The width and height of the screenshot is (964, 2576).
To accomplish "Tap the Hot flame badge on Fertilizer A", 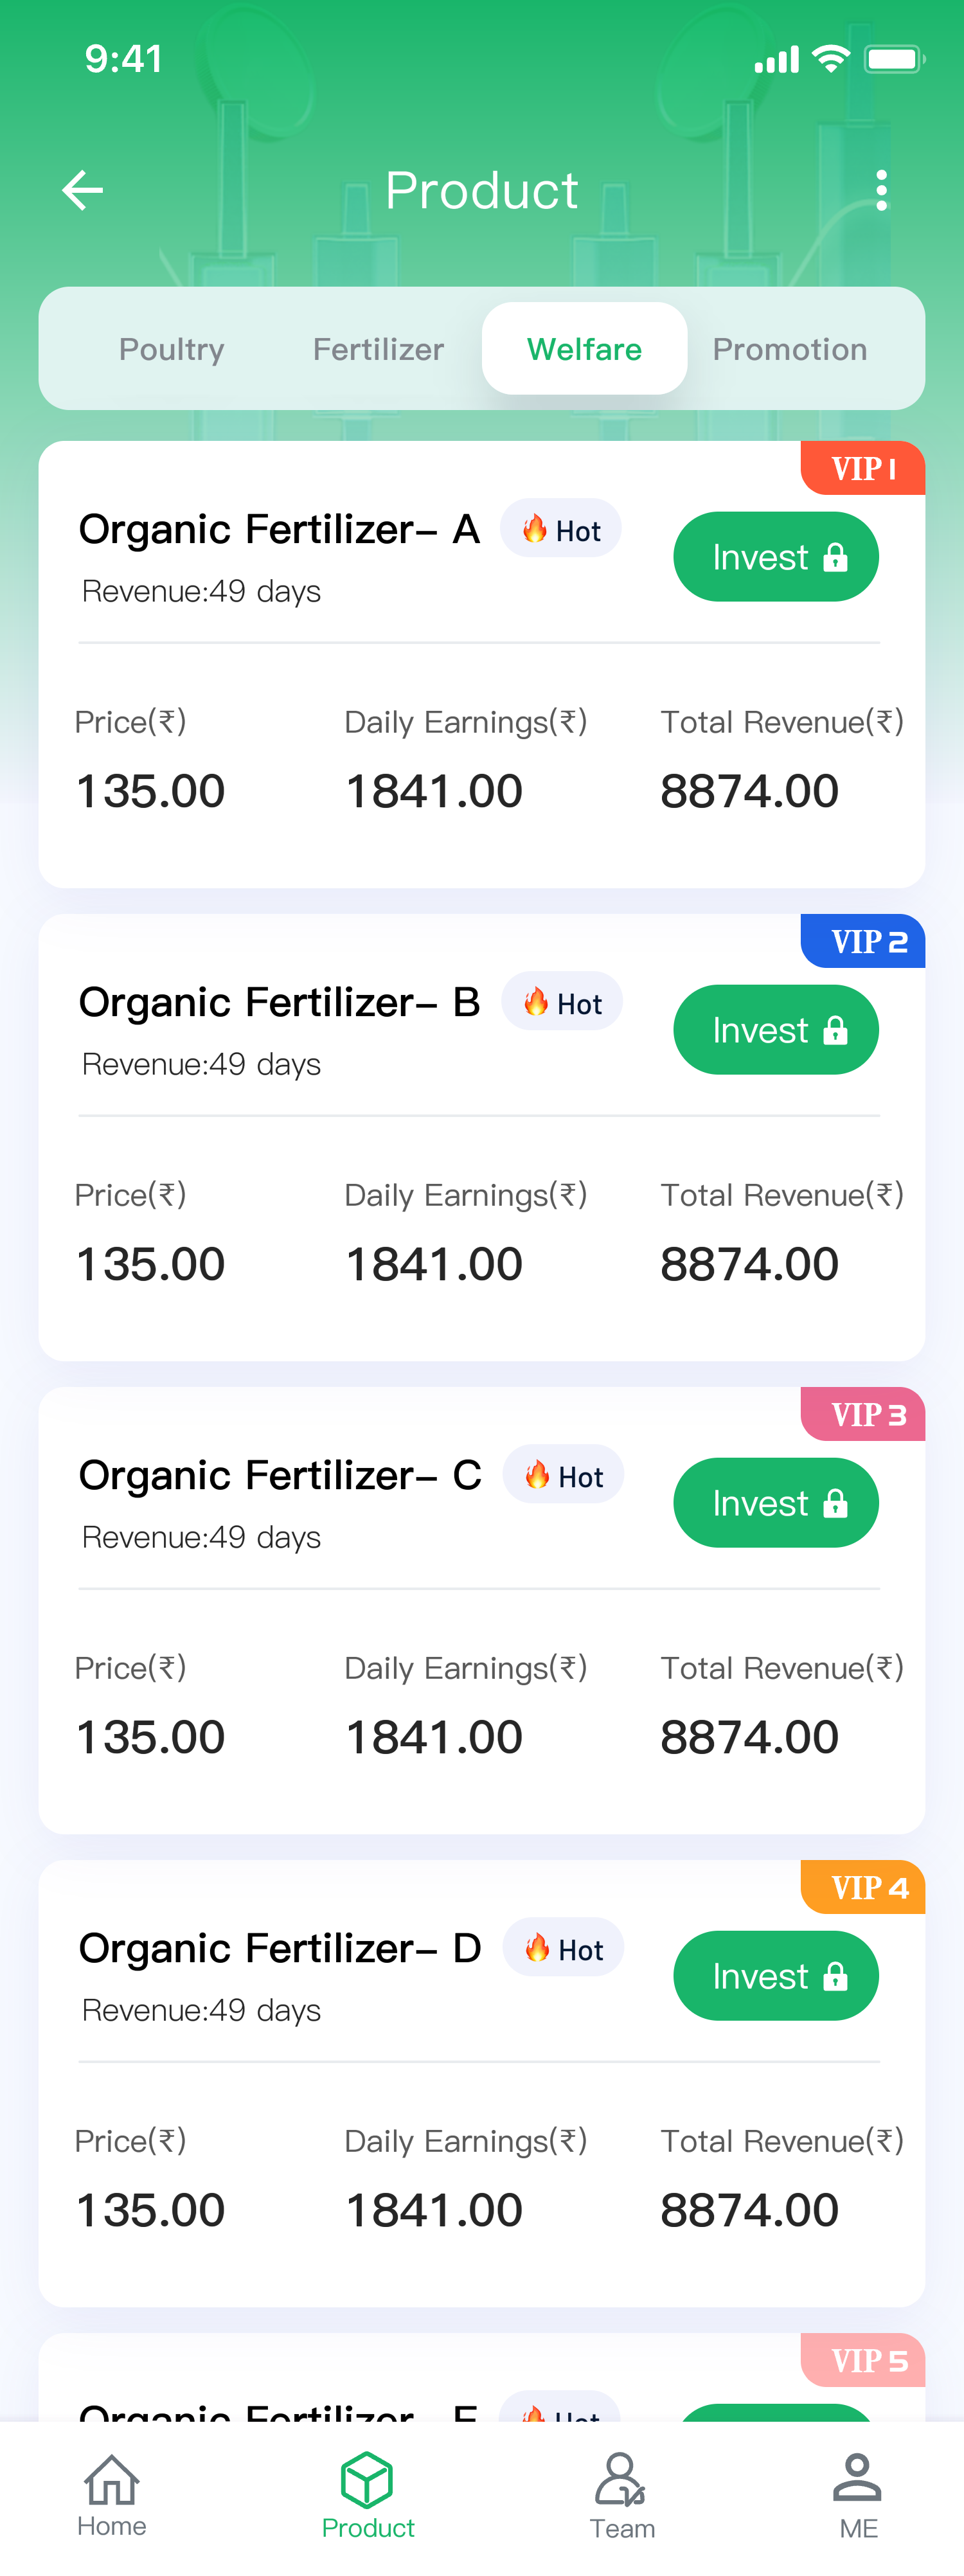I will 561,529.
